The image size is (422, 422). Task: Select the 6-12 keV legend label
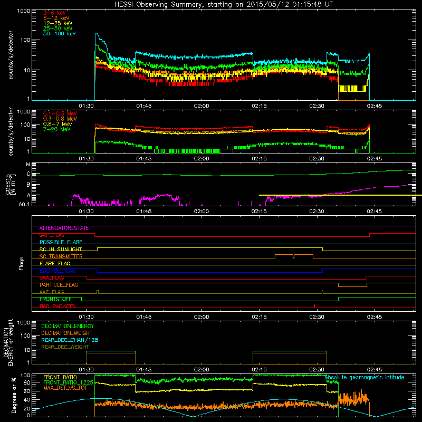(56, 18)
